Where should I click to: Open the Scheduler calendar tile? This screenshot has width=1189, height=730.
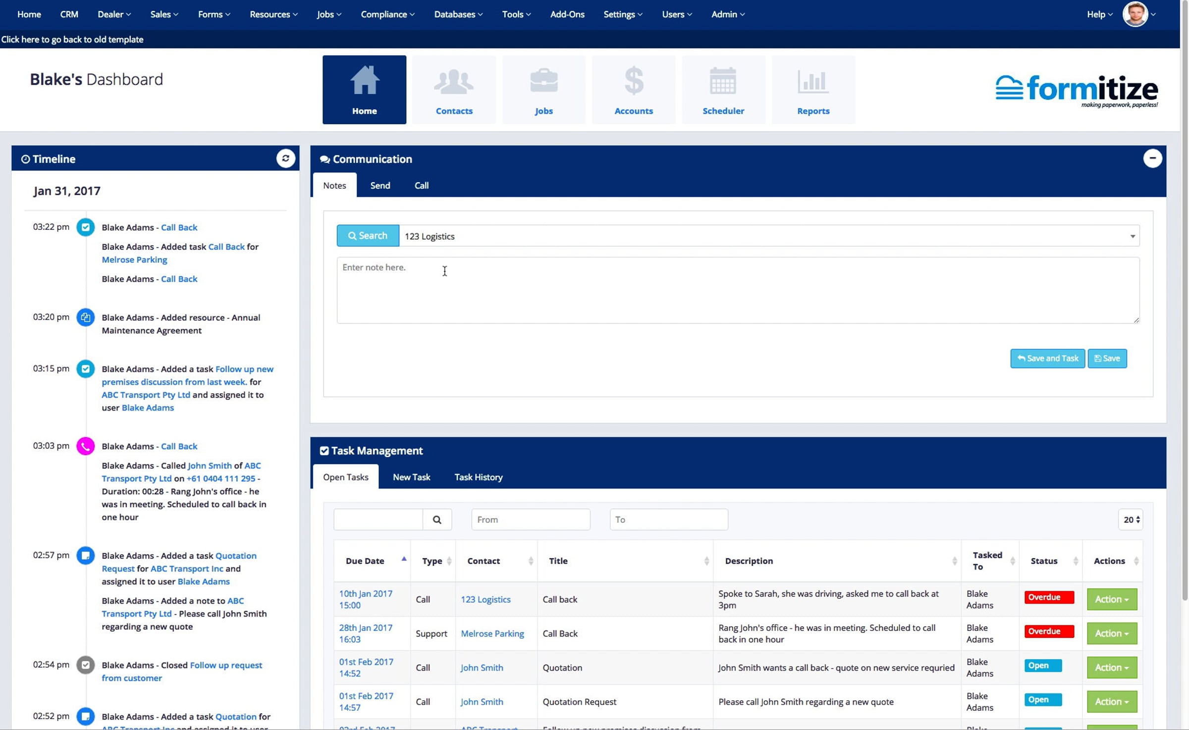(723, 90)
